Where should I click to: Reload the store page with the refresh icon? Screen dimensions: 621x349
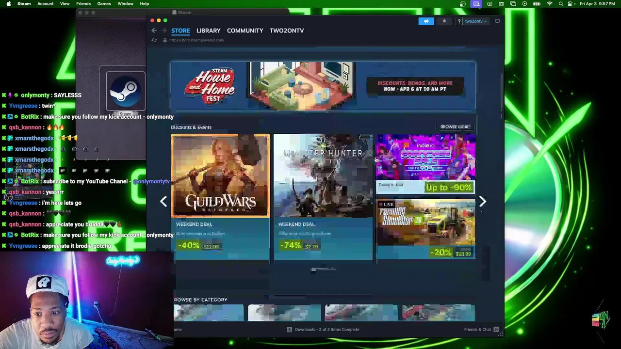pyautogui.click(x=154, y=40)
